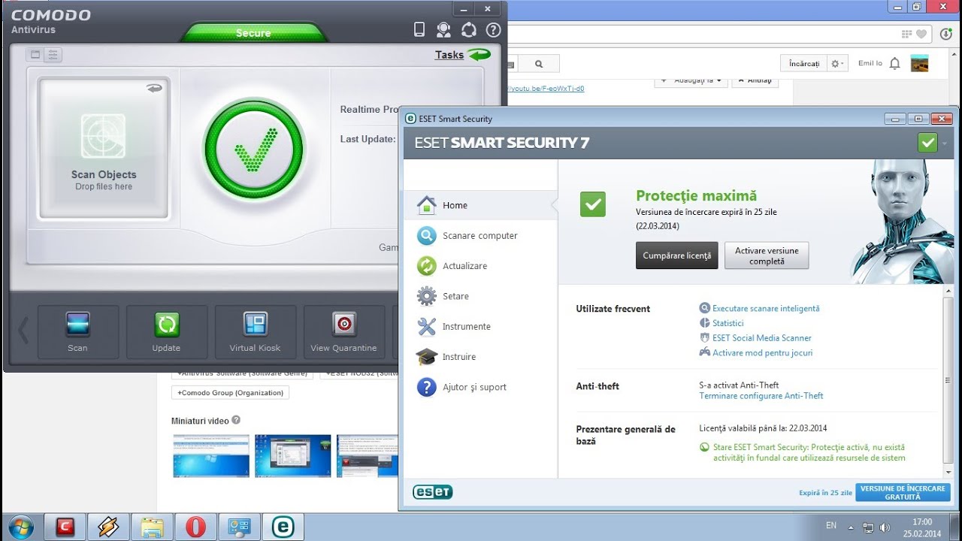Open Comodo live support agent icon
The image size is (962, 541).
click(443, 30)
